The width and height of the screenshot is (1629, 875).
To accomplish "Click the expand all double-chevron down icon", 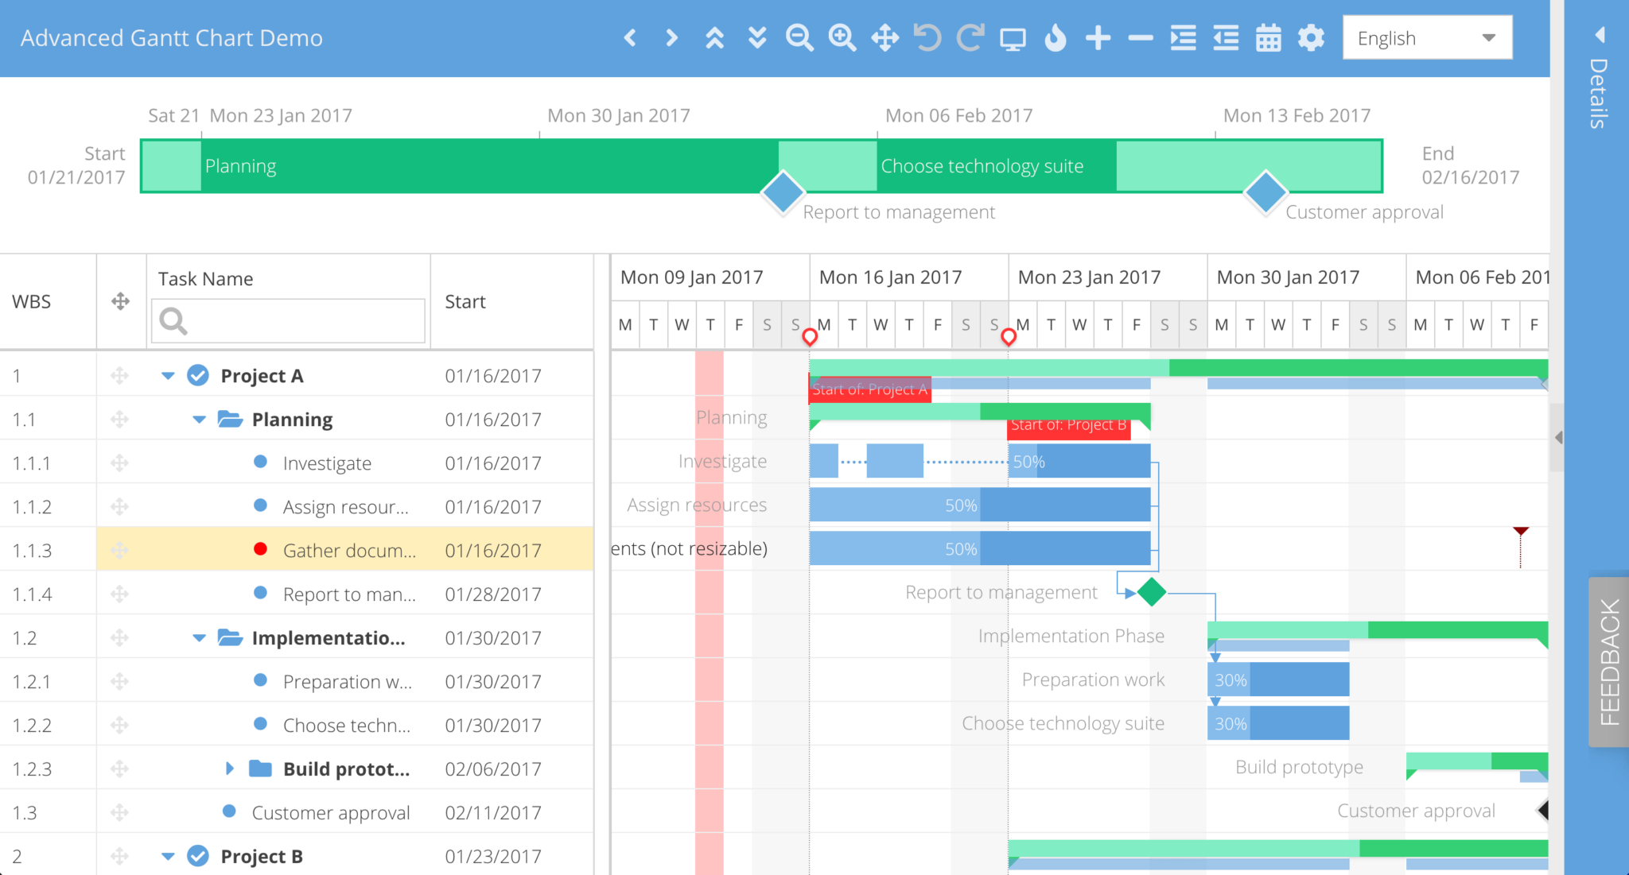I will point(757,37).
